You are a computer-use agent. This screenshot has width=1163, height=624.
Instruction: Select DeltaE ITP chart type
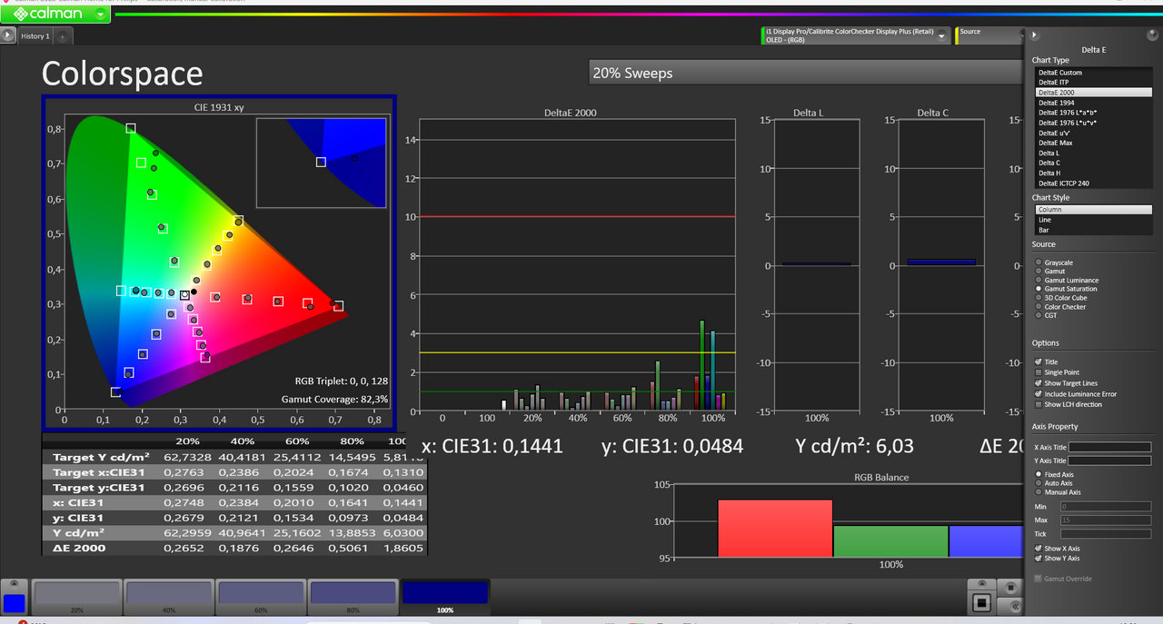click(x=1053, y=83)
